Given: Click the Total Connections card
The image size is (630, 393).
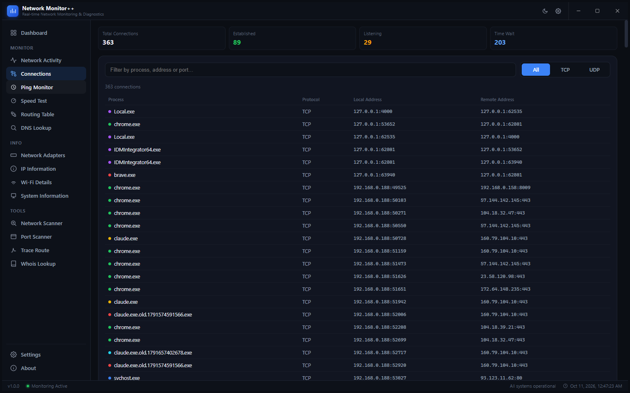Looking at the screenshot, I should 162,38.
